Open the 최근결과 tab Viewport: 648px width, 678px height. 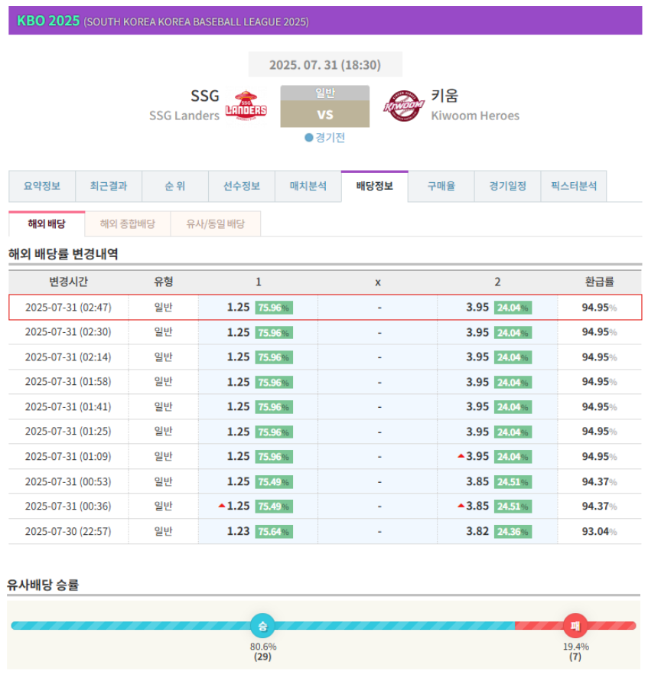click(109, 187)
